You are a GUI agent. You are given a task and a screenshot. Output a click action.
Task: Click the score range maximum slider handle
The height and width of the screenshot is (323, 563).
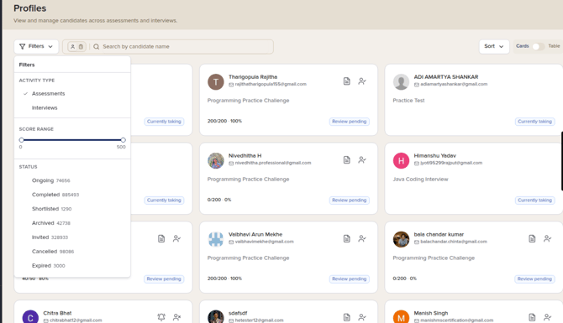(124, 140)
